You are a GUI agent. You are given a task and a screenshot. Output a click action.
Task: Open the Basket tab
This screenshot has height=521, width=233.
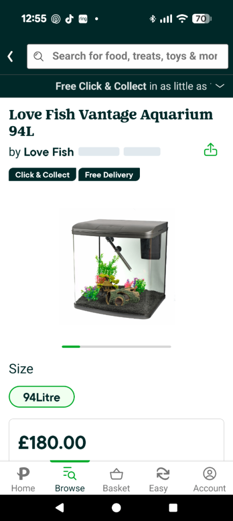click(116, 479)
